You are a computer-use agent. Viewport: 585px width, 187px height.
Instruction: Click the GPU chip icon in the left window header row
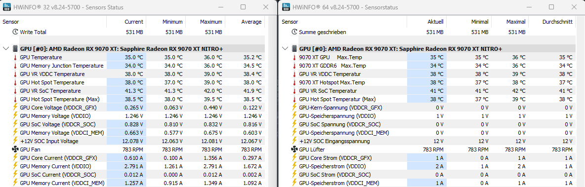pyautogui.click(x=15, y=49)
